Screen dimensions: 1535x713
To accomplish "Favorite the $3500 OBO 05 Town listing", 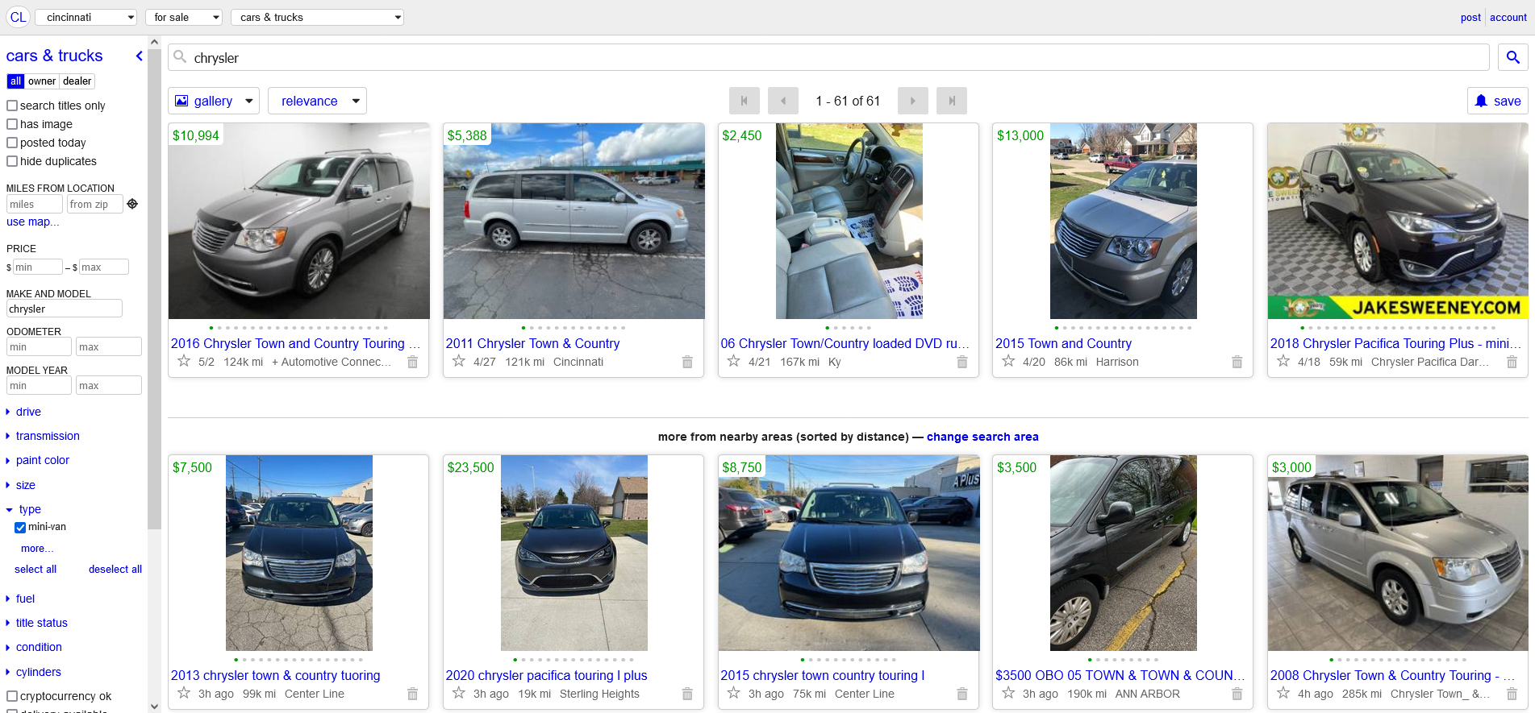I will click(1008, 693).
